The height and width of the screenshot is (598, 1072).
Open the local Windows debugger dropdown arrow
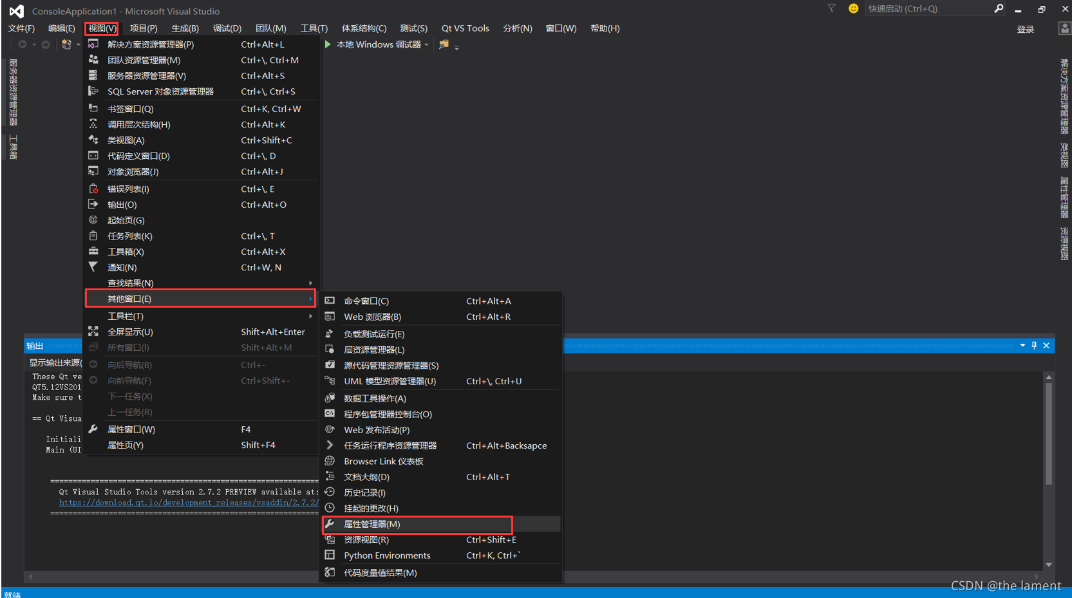426,45
